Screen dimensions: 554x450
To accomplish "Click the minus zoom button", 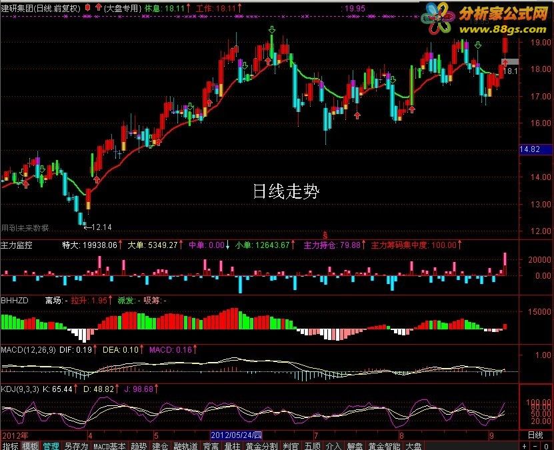I will coord(535,446).
